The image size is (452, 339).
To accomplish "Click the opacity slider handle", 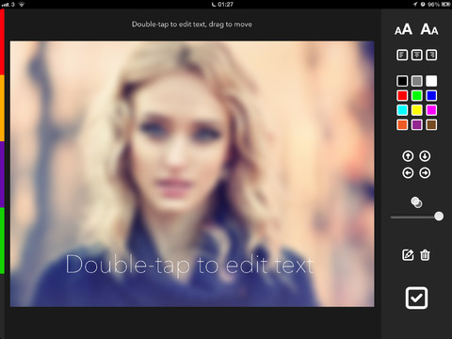I will (x=439, y=217).
